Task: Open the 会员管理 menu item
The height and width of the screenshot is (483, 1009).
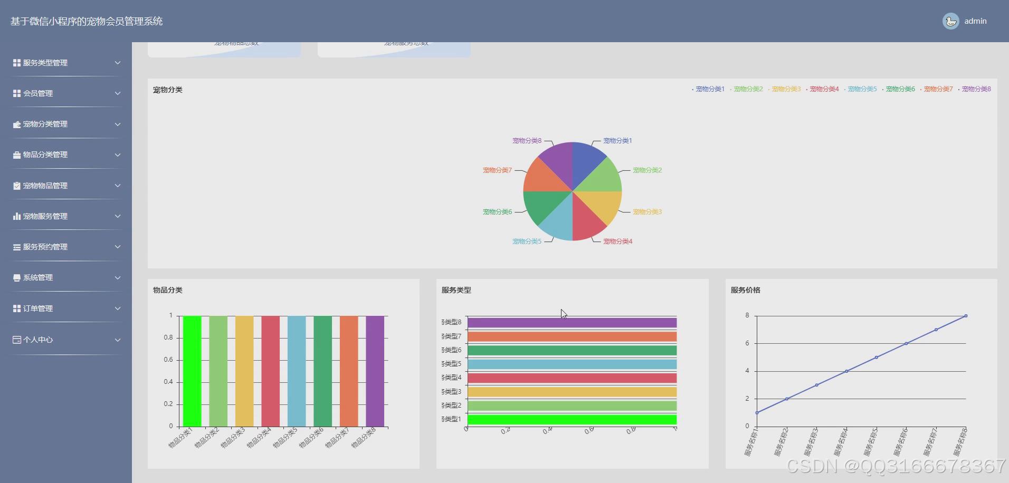Action: pyautogui.click(x=38, y=93)
